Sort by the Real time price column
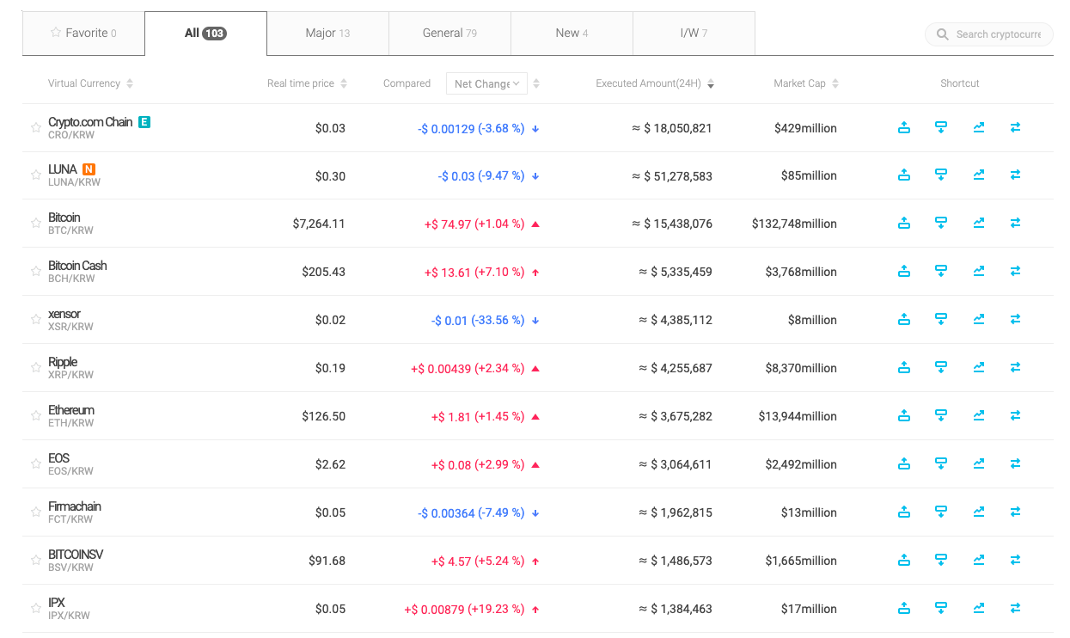The image size is (1070, 638). point(307,83)
